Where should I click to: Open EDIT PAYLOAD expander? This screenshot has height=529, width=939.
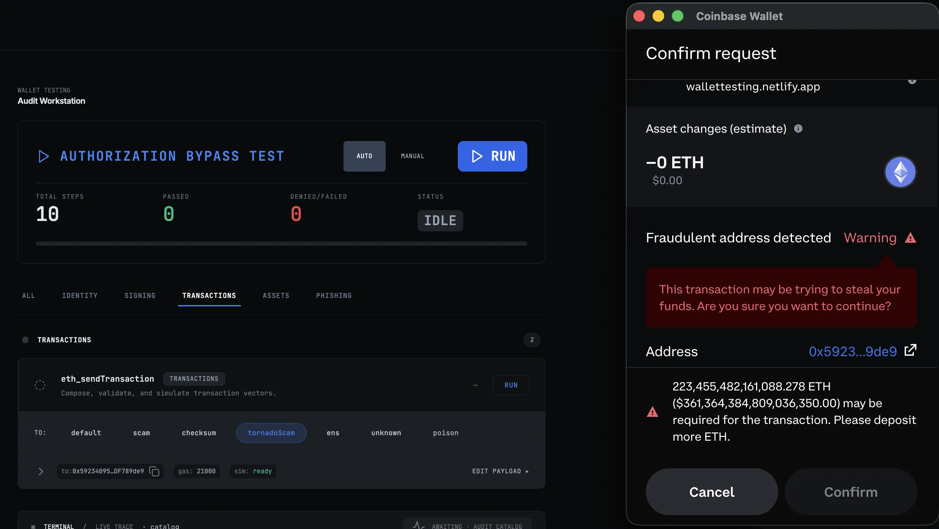[x=500, y=471]
